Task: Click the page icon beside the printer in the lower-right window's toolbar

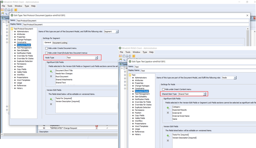Action: 124,56
